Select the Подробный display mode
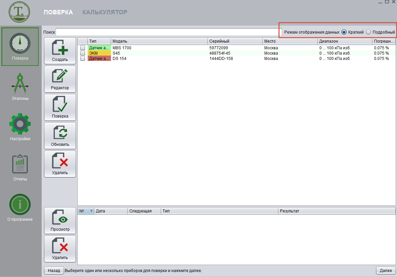The height and width of the screenshot is (277, 397). click(368, 32)
